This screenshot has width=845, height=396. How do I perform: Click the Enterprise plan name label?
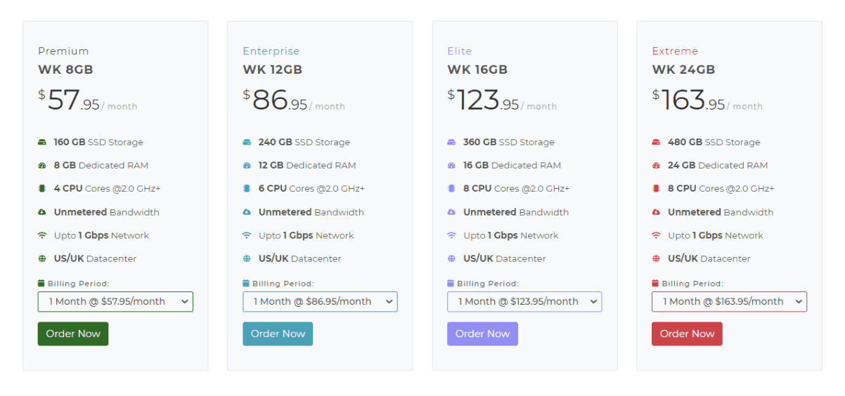pyautogui.click(x=271, y=51)
